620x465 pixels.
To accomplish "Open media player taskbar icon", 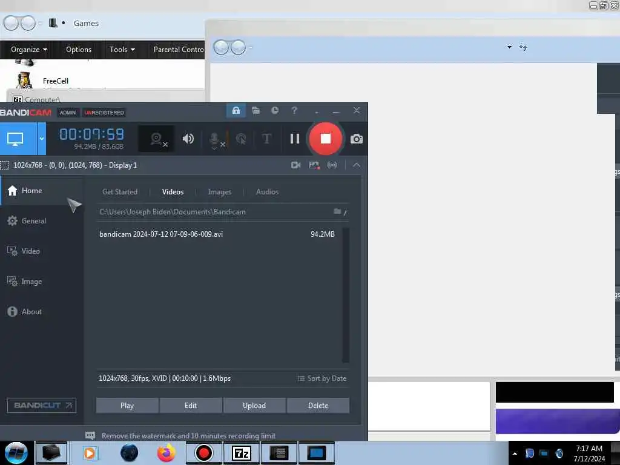I will 90,453.
